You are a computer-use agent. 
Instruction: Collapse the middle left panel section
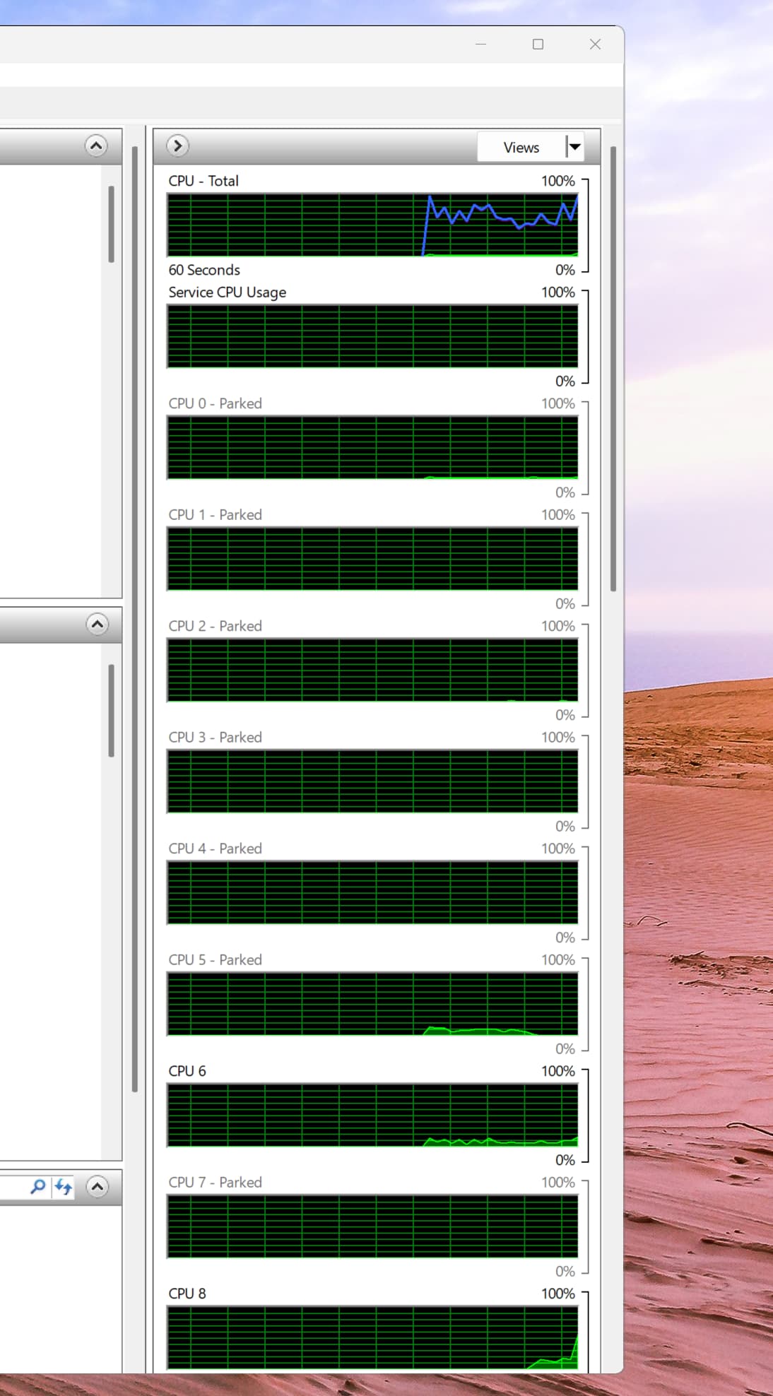tap(97, 624)
